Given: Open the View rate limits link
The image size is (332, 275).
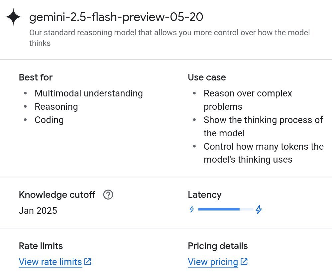Looking at the screenshot, I should [49, 262].
